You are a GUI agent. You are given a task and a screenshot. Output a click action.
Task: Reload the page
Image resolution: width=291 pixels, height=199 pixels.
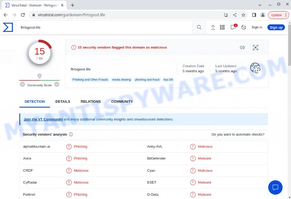[x=23, y=15]
